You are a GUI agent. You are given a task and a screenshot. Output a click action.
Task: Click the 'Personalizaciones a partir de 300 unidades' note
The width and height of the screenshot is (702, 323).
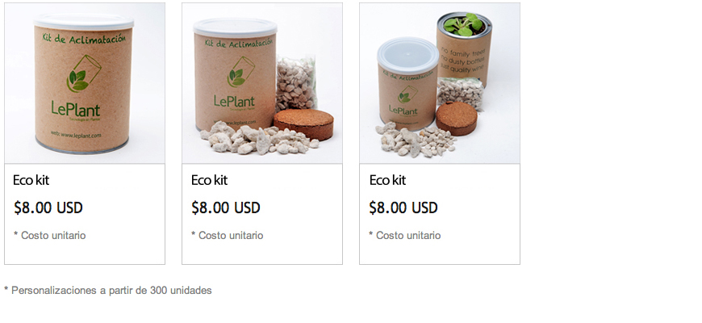(108, 291)
